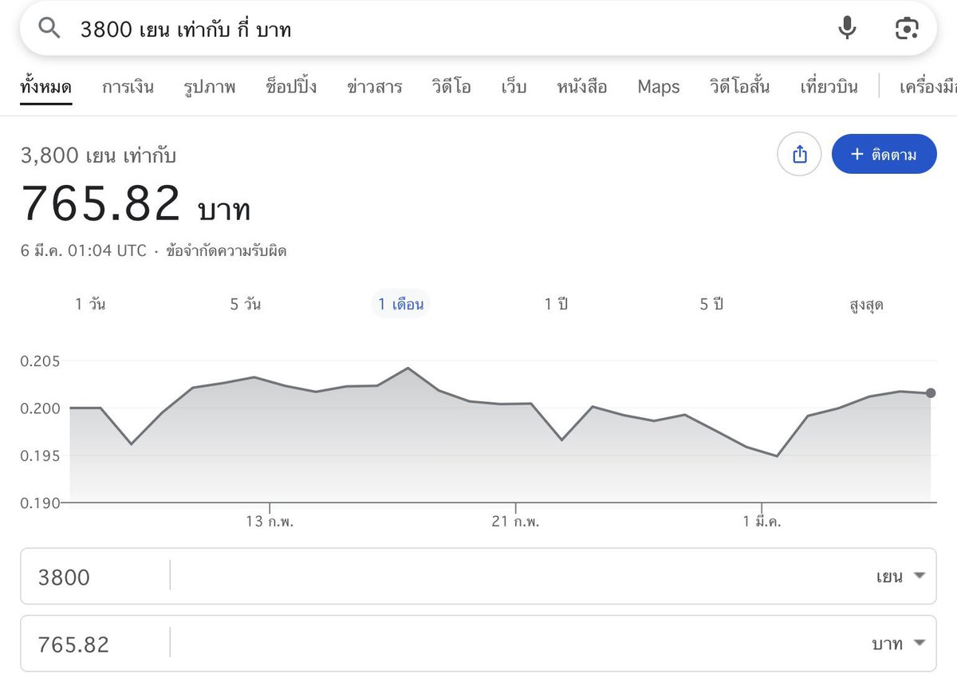This screenshot has width=957, height=682.
Task: Open the วิดีโอสั้น short videos tab
Action: click(x=739, y=87)
